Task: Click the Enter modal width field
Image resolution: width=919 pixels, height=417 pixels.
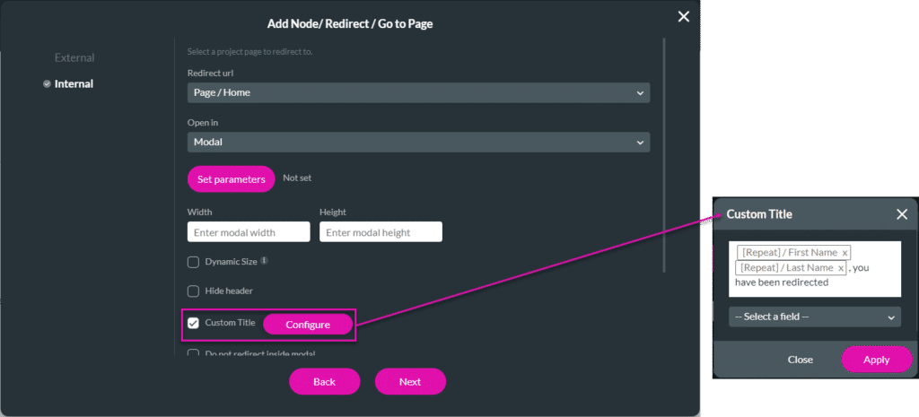Action: [249, 232]
